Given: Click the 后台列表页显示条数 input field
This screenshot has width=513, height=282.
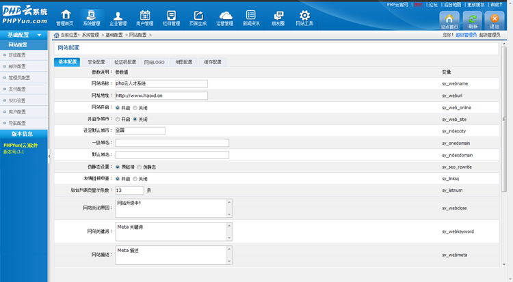Looking at the screenshot, I should 129,191.
